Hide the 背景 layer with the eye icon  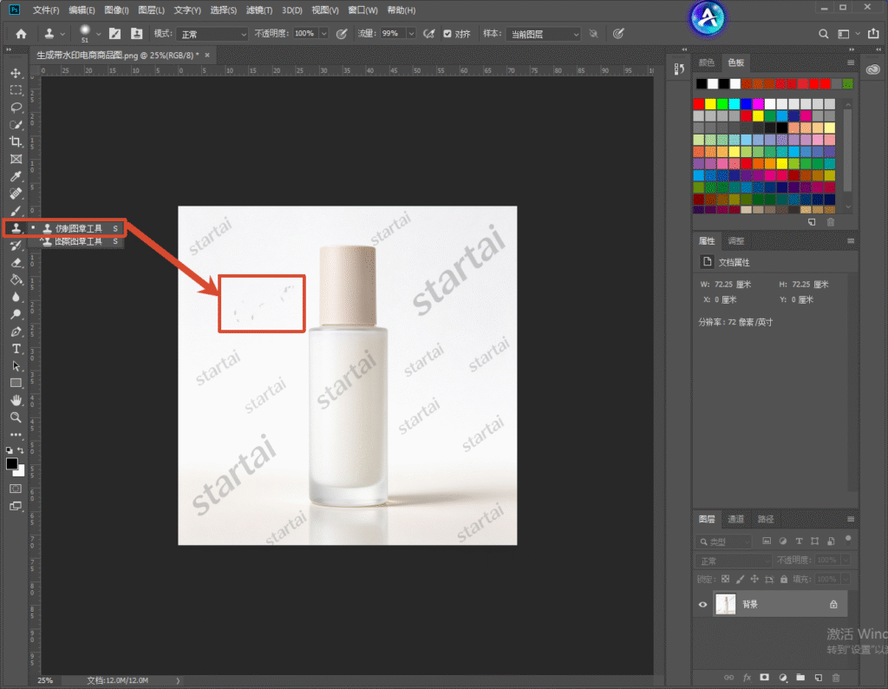[702, 605]
